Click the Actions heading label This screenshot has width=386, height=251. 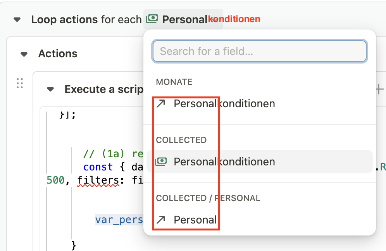tap(58, 54)
